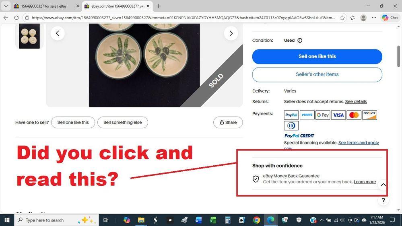Click the scroll-to-top chevron button
This screenshot has height=226, width=402.
coord(383,185)
